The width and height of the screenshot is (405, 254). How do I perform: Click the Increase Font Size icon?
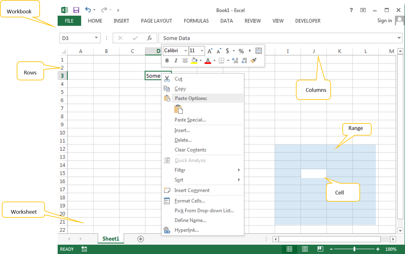[210, 51]
